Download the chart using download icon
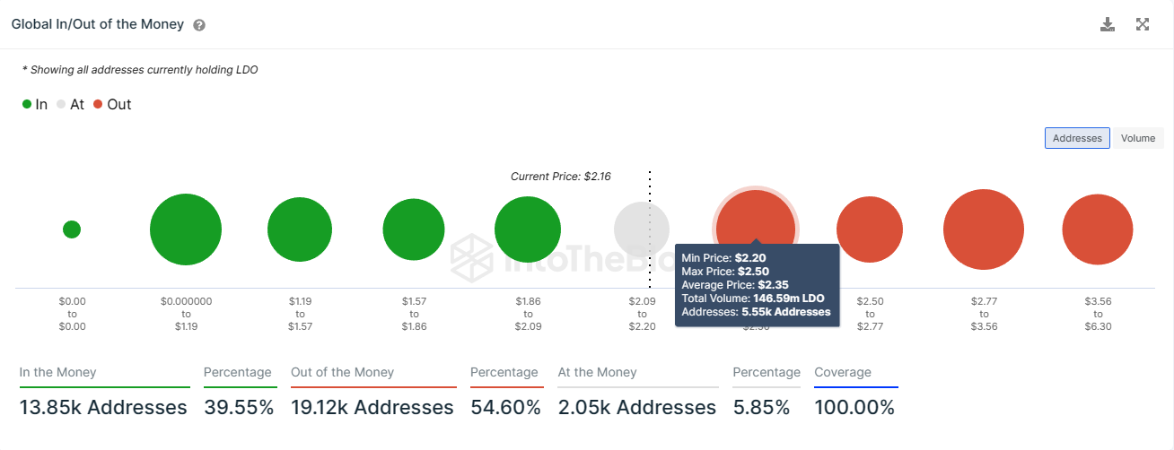This screenshot has width=1174, height=450. 1108,24
